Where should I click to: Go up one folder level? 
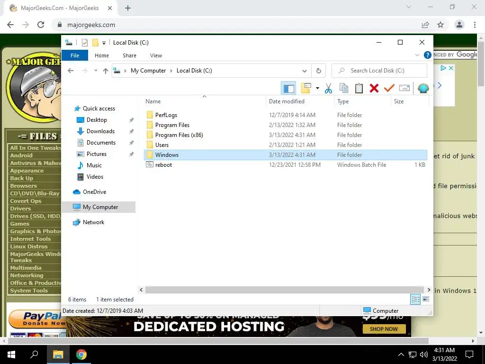click(106, 71)
